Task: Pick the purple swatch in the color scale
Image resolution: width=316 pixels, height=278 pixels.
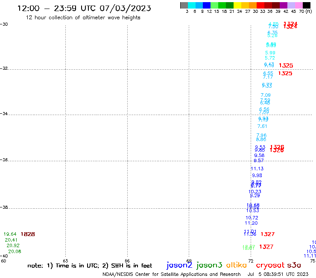Action: [284, 5]
